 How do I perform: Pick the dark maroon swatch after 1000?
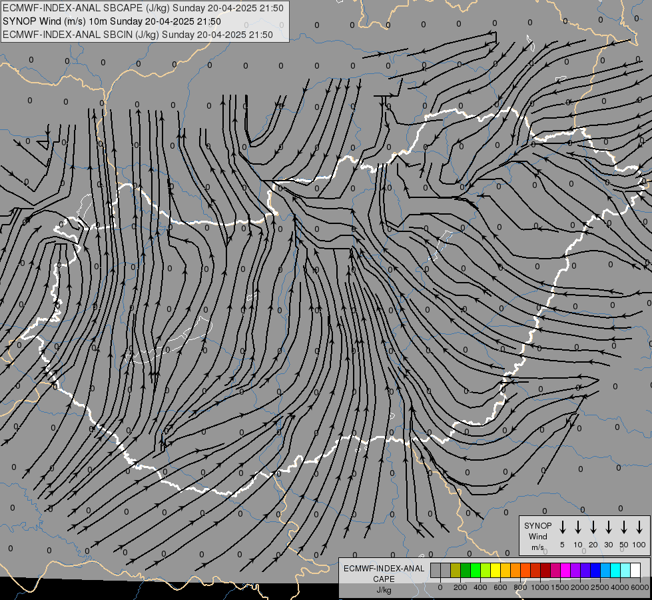pyautogui.click(x=545, y=570)
